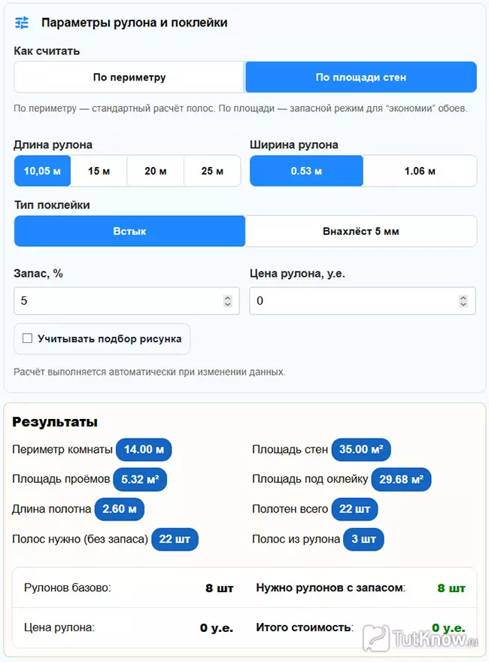Viewport: 489px width, 662px height.
Task: Switch glue type to Внахлёст 5 мм
Action: (x=361, y=231)
